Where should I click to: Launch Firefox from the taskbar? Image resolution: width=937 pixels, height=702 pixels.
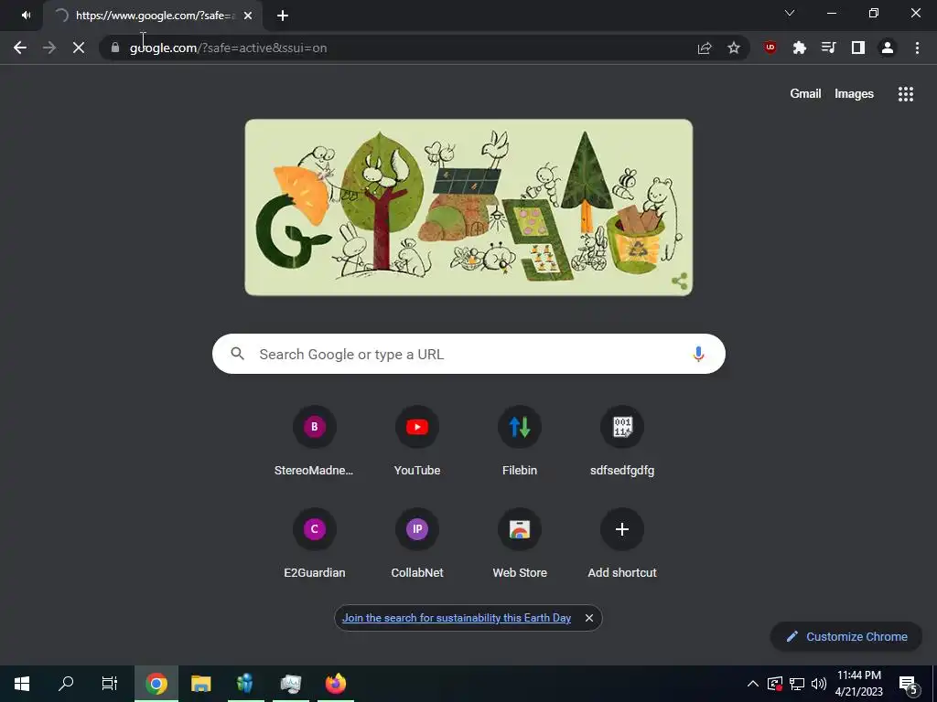tap(335, 684)
